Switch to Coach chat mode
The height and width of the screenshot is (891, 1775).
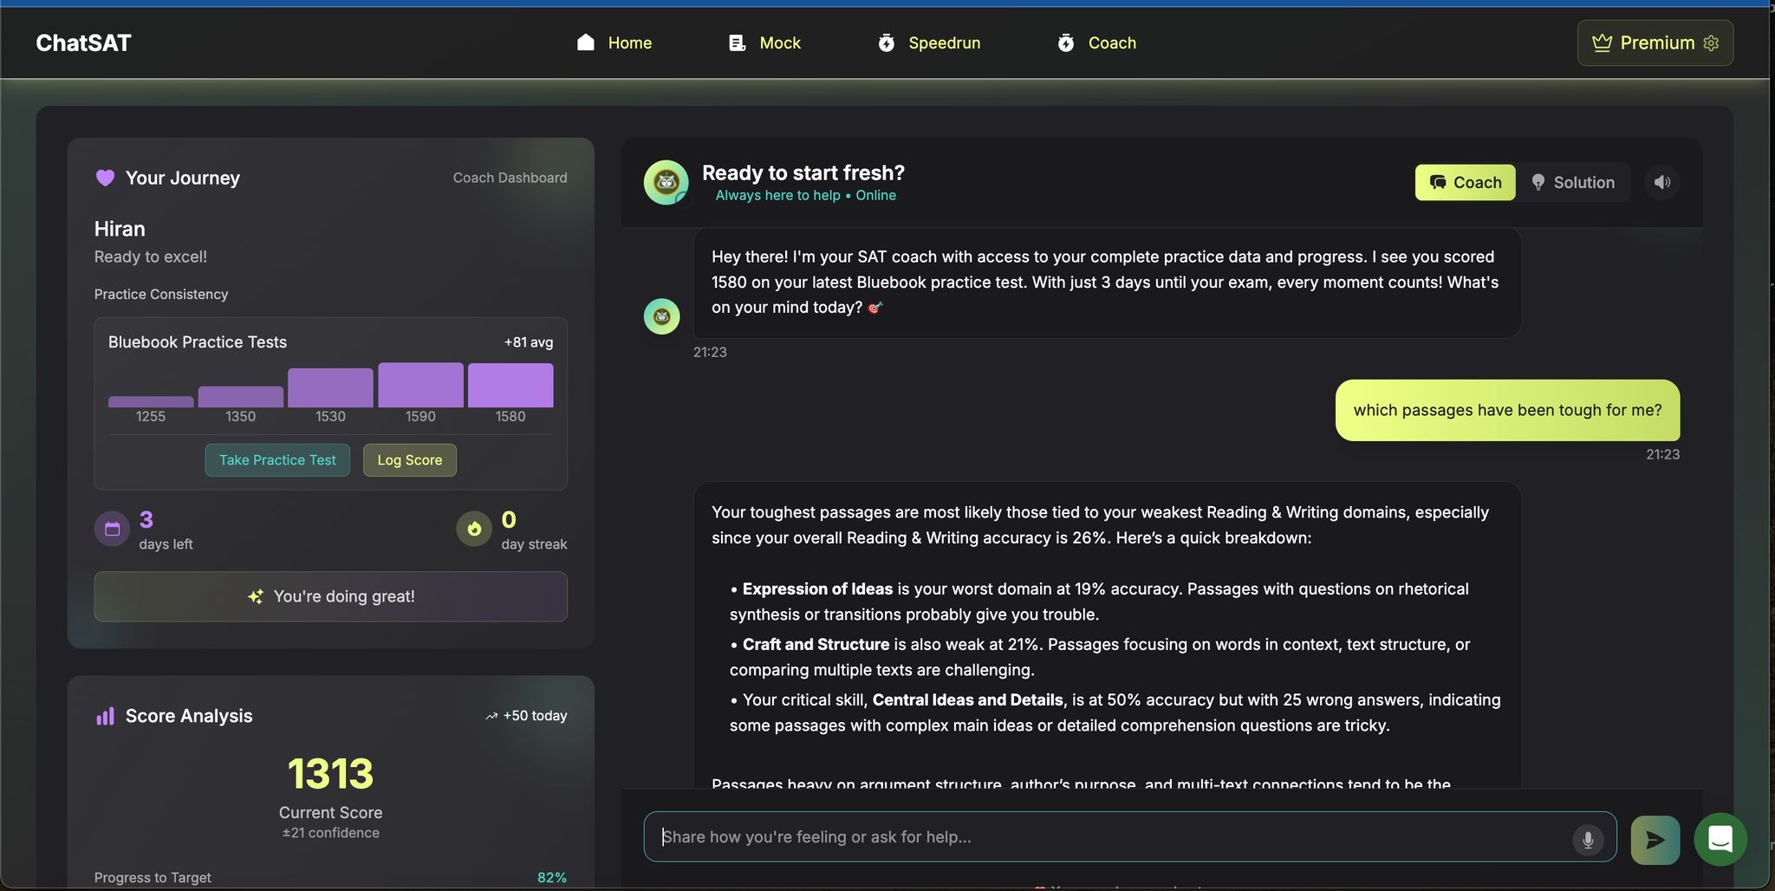coord(1465,182)
